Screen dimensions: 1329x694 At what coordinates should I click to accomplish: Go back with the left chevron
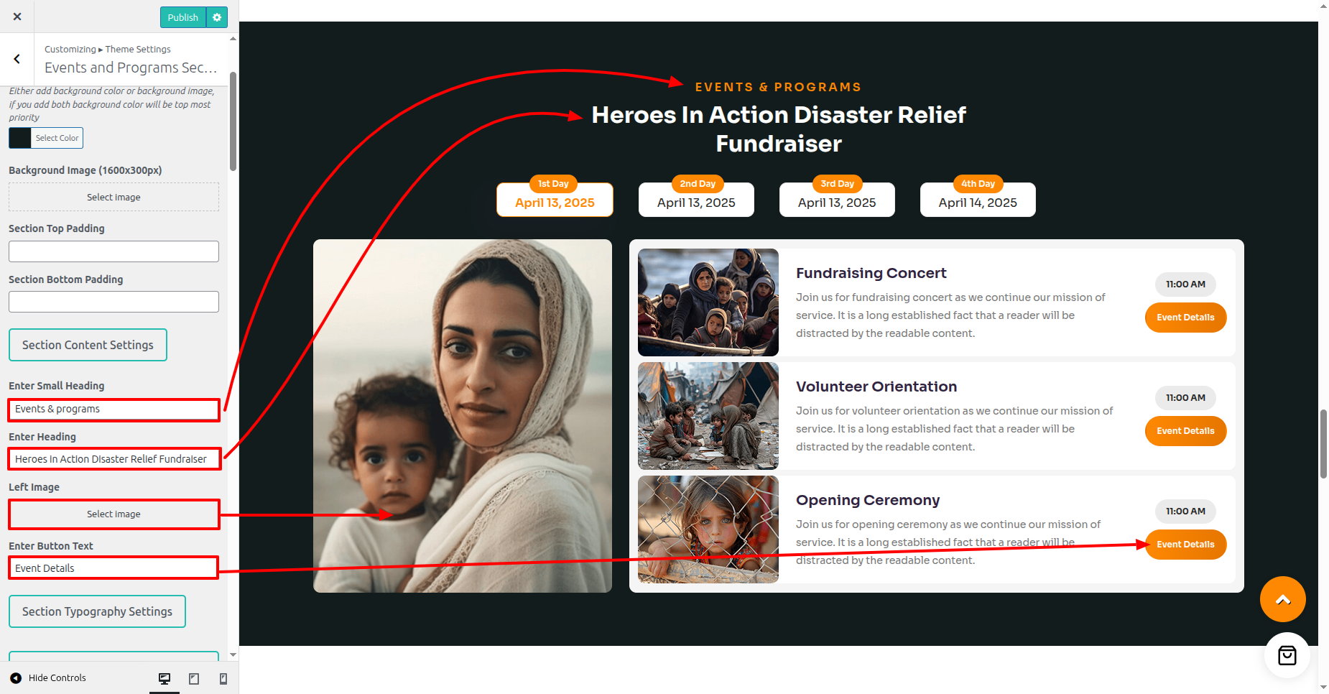pyautogui.click(x=17, y=59)
